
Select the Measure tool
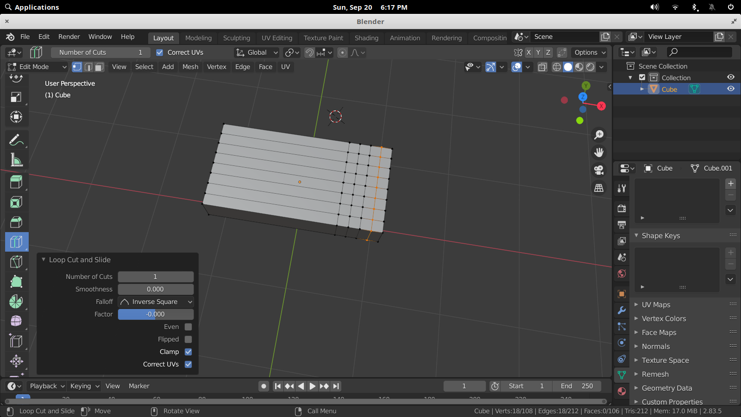click(16, 160)
